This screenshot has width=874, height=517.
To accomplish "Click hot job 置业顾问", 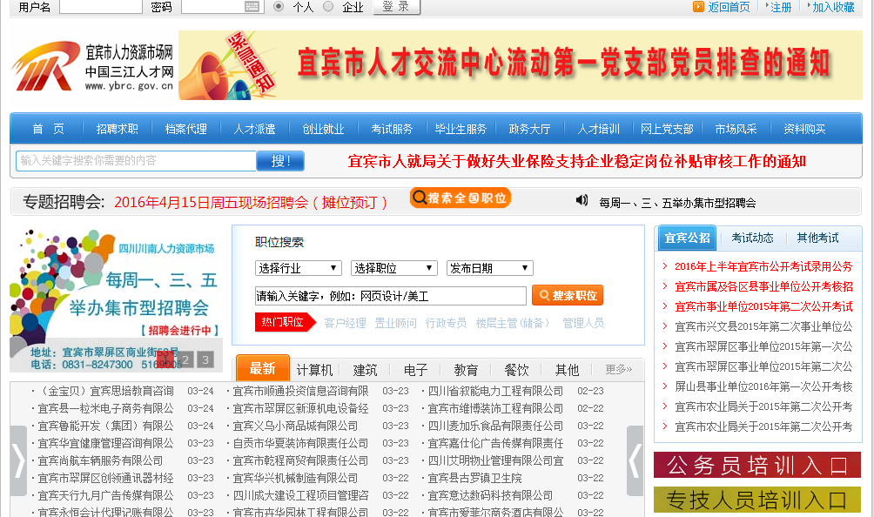I will (x=395, y=323).
